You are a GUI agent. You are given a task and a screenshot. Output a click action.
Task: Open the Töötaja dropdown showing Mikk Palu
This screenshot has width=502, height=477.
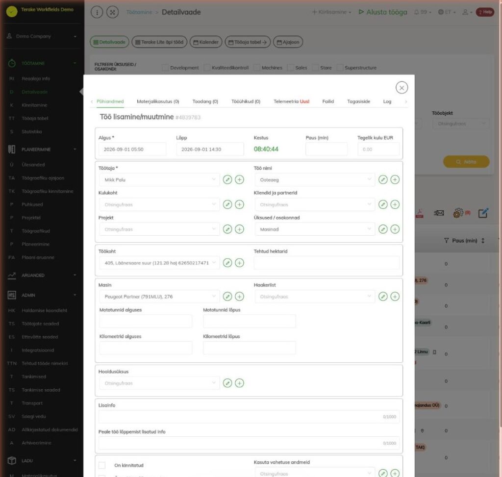tap(159, 179)
